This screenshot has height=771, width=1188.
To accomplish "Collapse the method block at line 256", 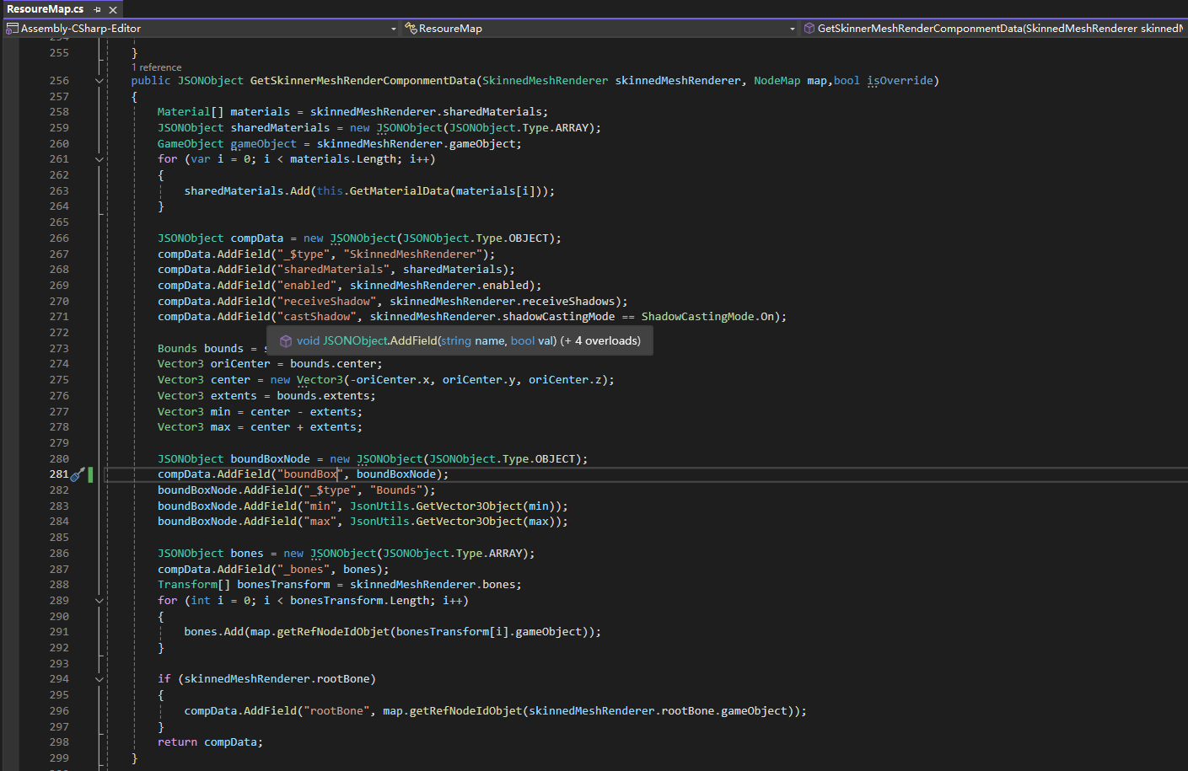I will pos(99,81).
